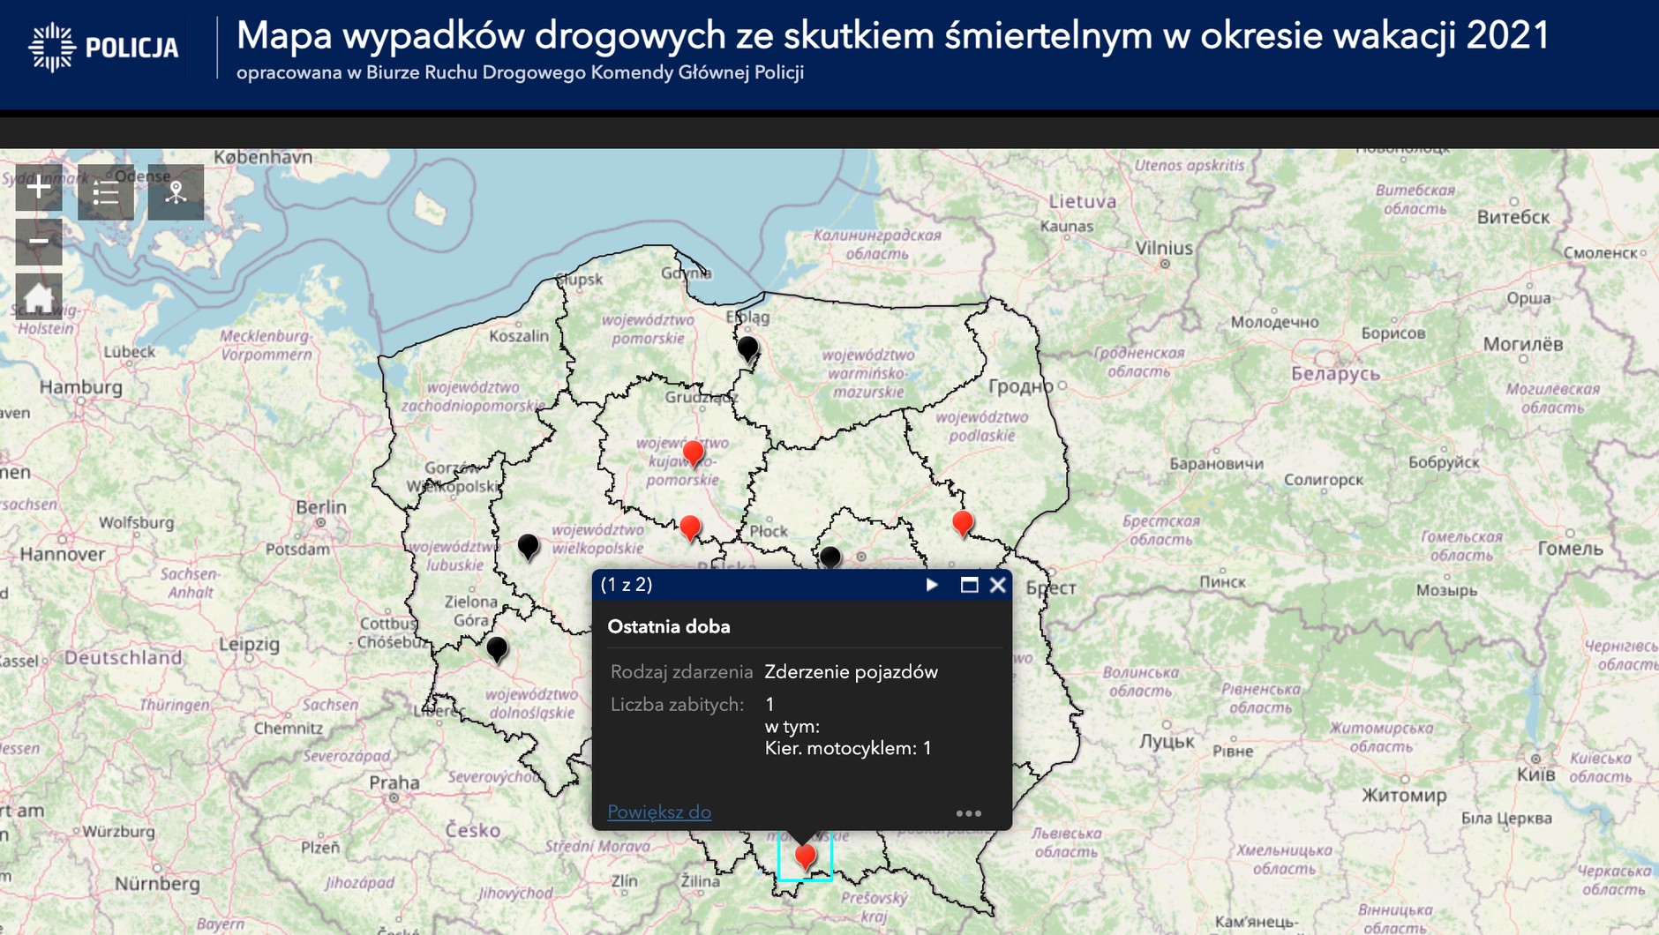Open popup's three-dots actions menu
The width and height of the screenshot is (1659, 935).
coord(969,813)
